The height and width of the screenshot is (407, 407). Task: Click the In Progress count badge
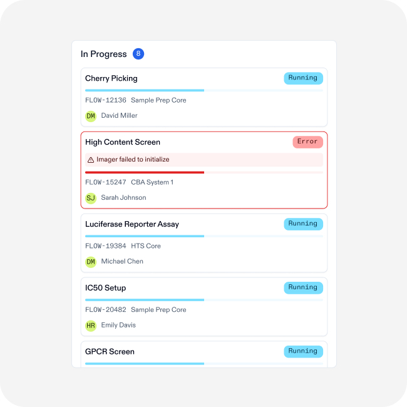[138, 54]
